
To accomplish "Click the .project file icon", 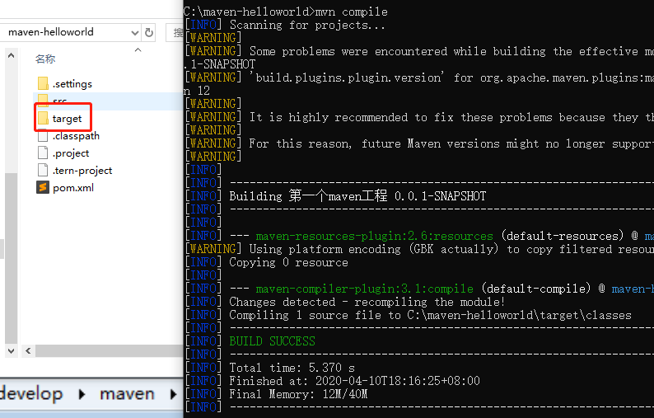I will (x=43, y=153).
